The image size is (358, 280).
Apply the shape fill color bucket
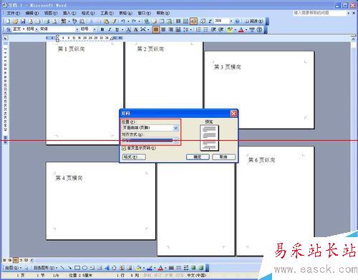[x=139, y=268]
